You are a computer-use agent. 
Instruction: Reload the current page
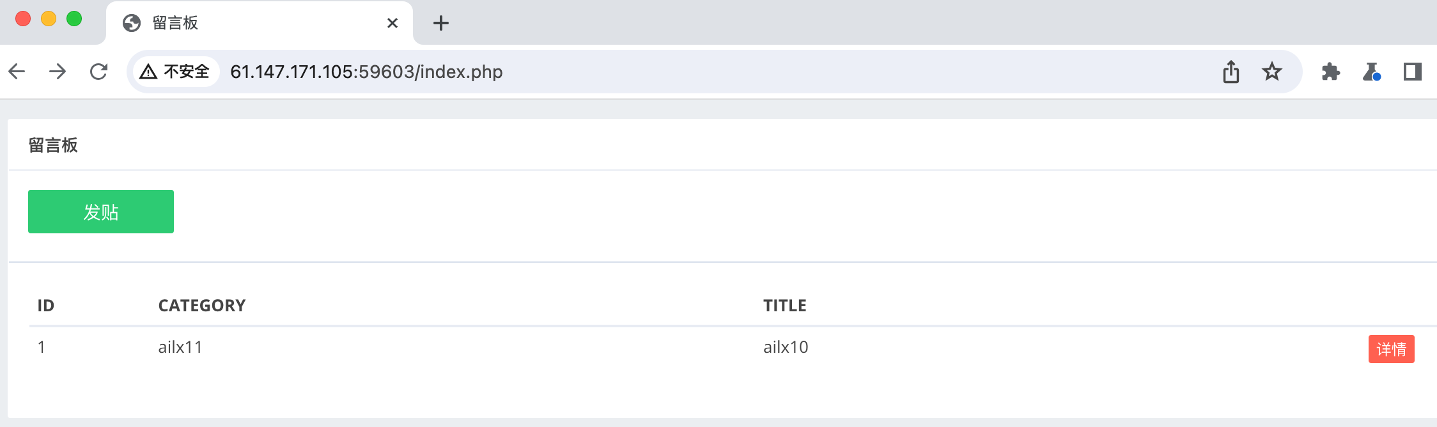pyautogui.click(x=98, y=72)
